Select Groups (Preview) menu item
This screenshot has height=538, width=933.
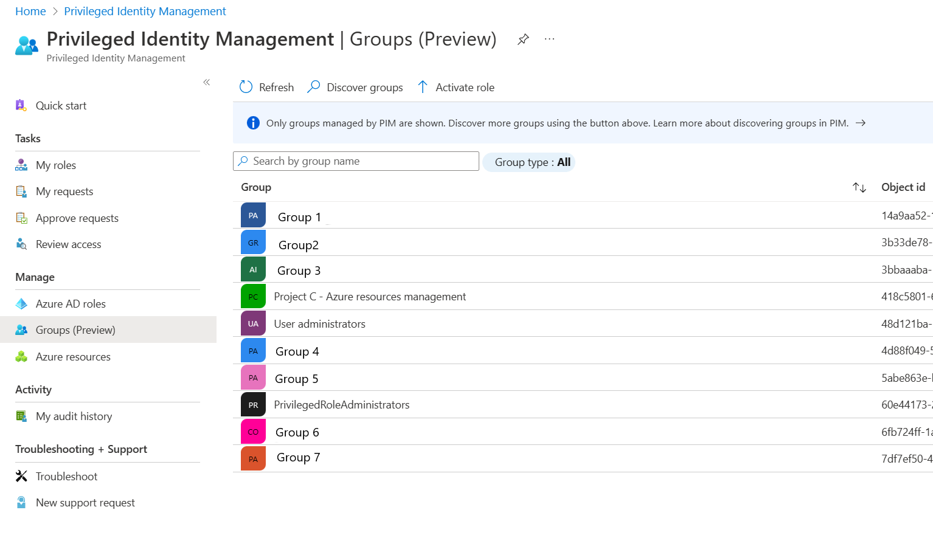pos(75,330)
